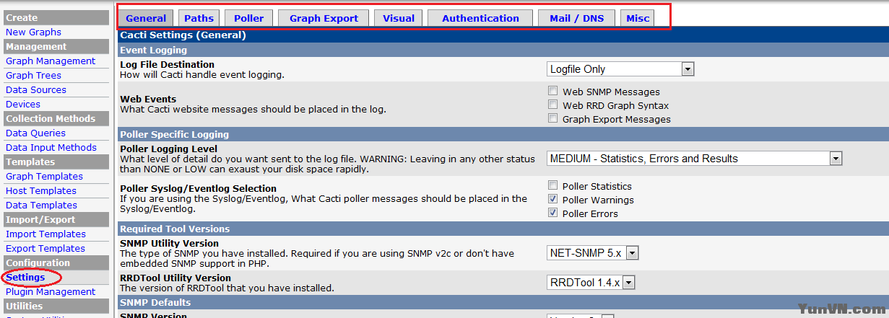Image resolution: width=889 pixels, height=318 pixels.
Task: Click the SNMP Defaults section header
Action: [x=503, y=302]
